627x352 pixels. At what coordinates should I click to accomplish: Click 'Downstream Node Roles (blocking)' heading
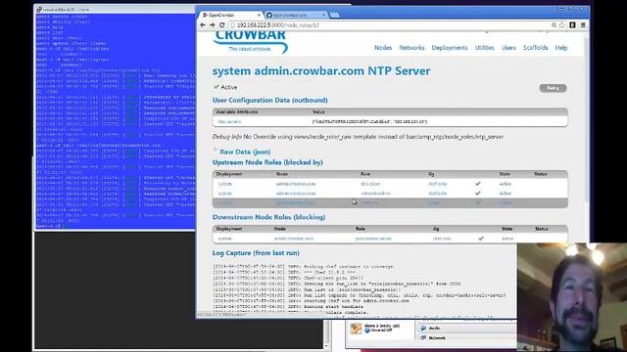[268, 217]
